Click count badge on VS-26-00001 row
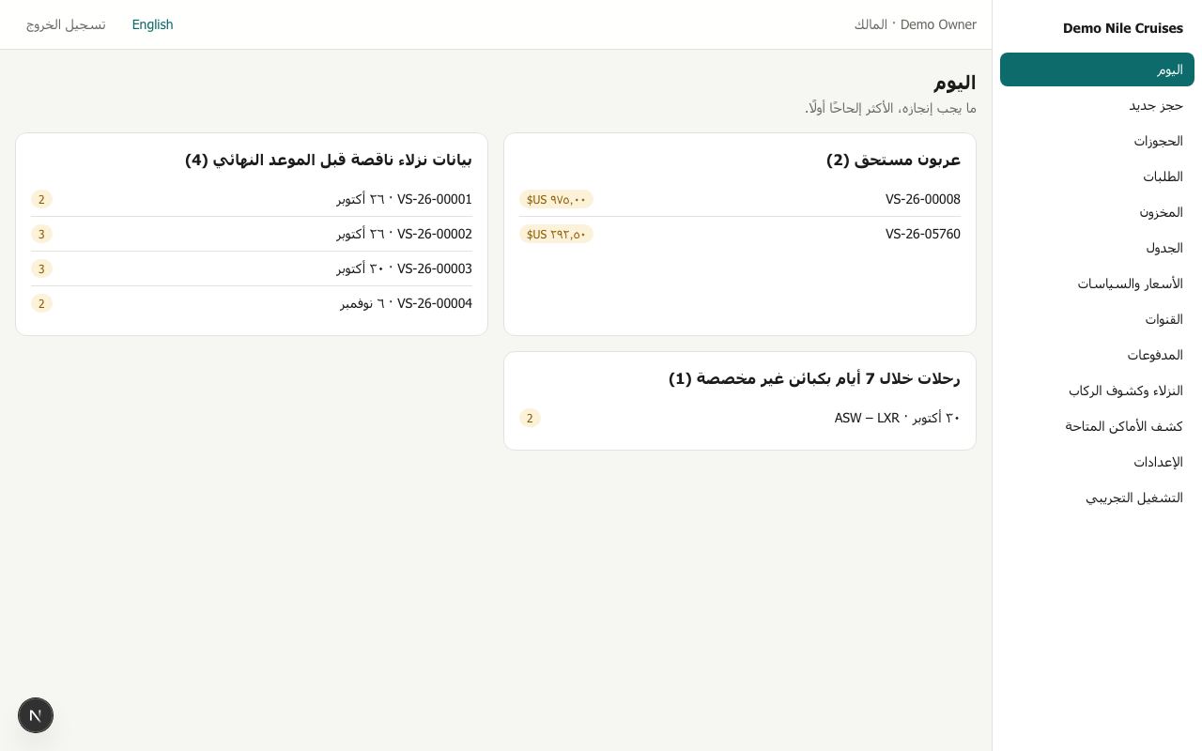 point(41,199)
